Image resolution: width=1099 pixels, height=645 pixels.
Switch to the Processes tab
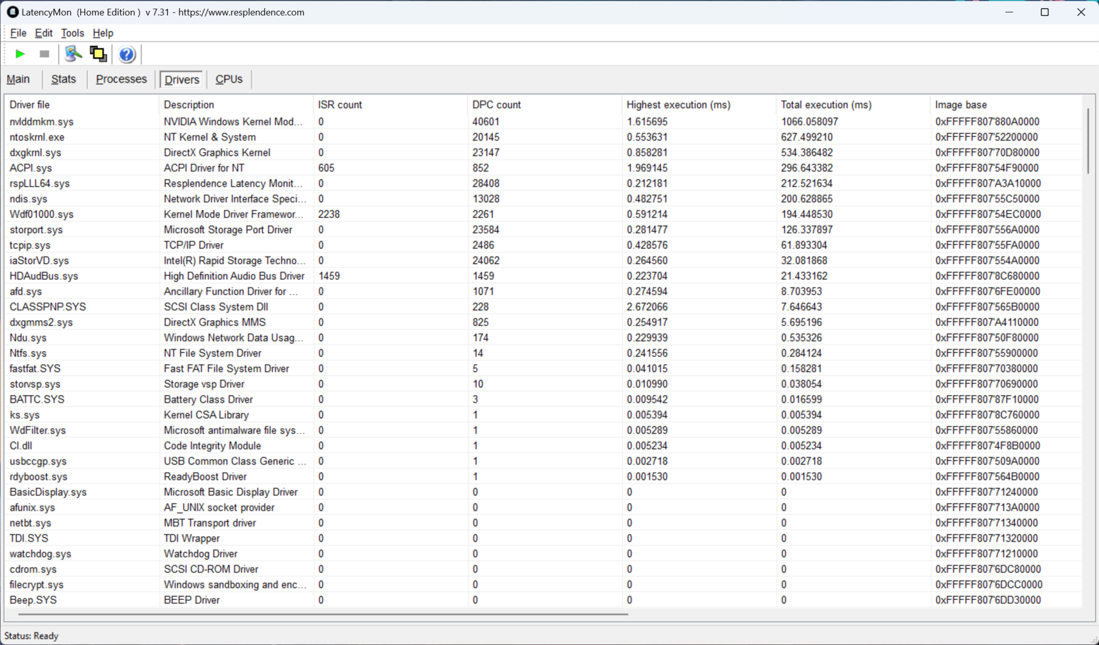pos(121,79)
